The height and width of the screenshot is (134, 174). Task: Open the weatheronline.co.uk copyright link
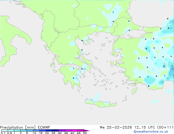151,132
